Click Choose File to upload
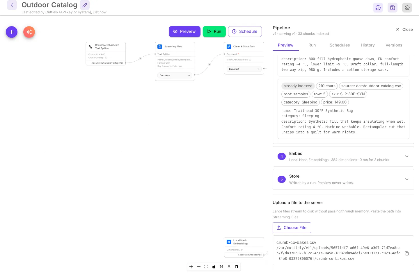 292,228
